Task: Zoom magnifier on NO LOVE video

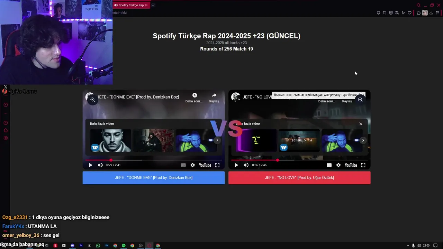Action: coord(360,100)
